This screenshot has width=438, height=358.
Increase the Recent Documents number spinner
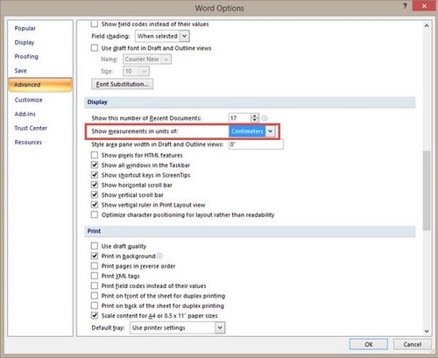click(x=255, y=116)
